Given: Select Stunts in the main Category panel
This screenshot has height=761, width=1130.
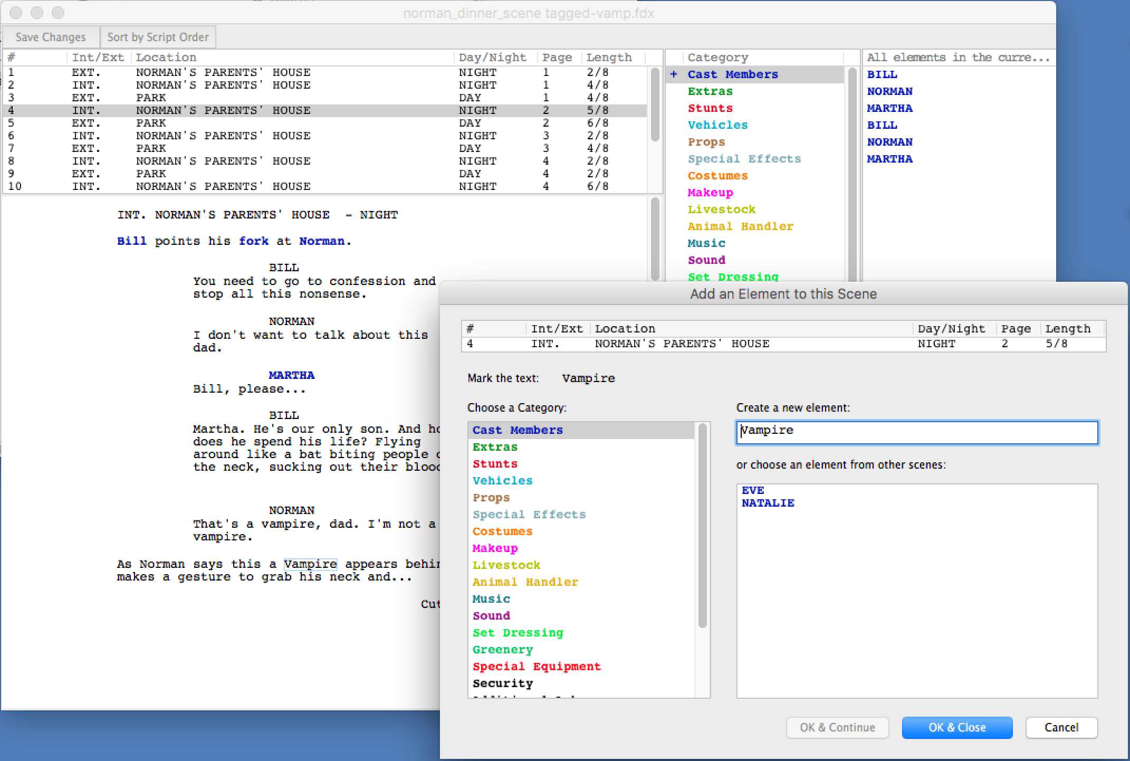Looking at the screenshot, I should (710, 108).
